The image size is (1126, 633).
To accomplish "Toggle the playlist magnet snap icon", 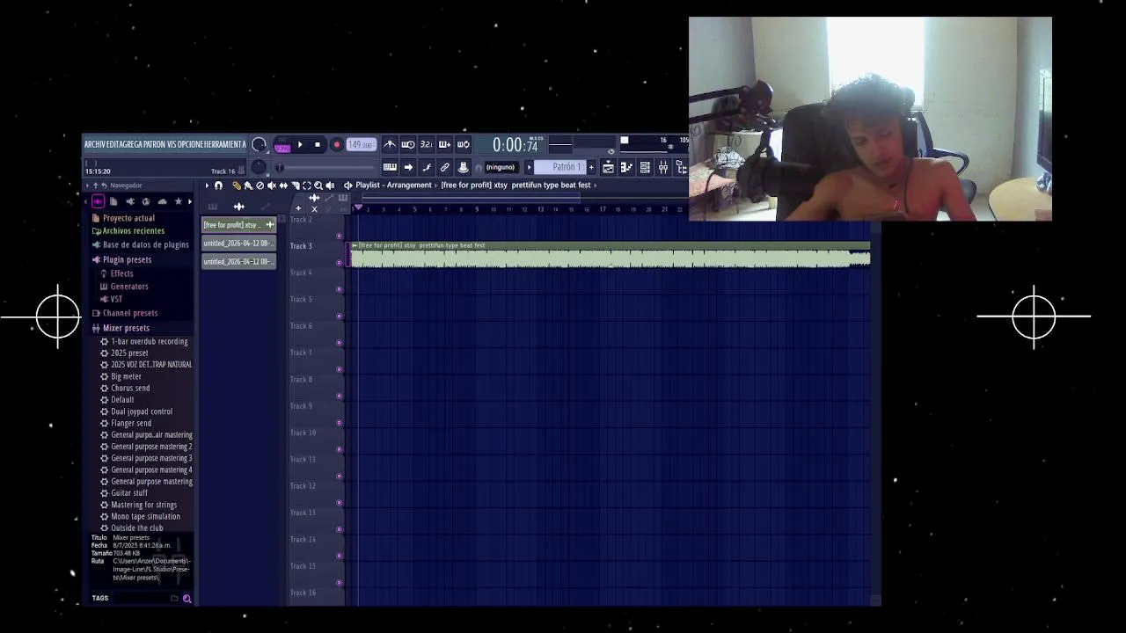I will [218, 186].
